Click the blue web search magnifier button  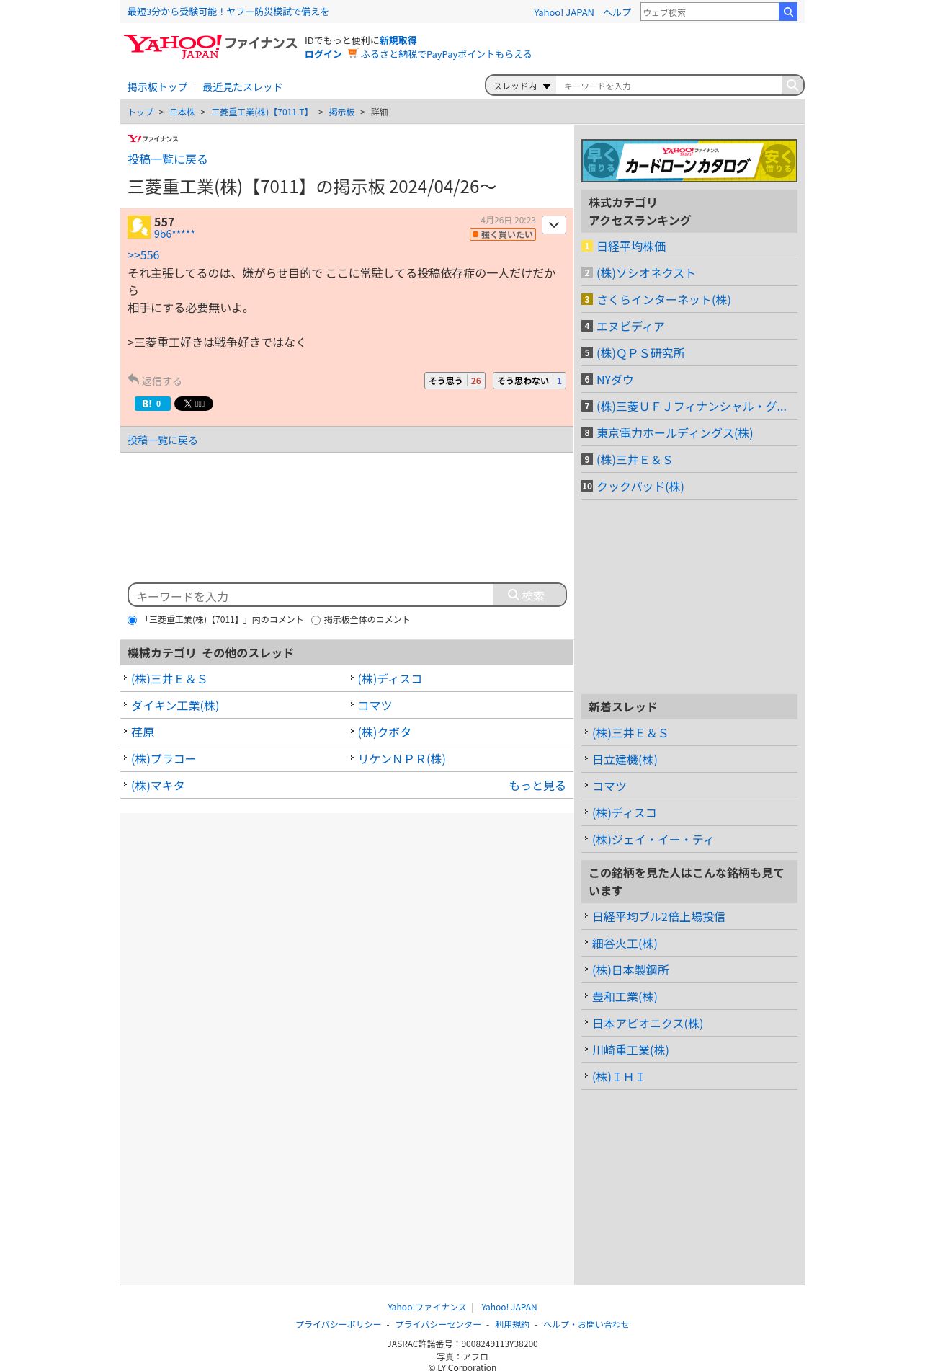[x=788, y=12]
